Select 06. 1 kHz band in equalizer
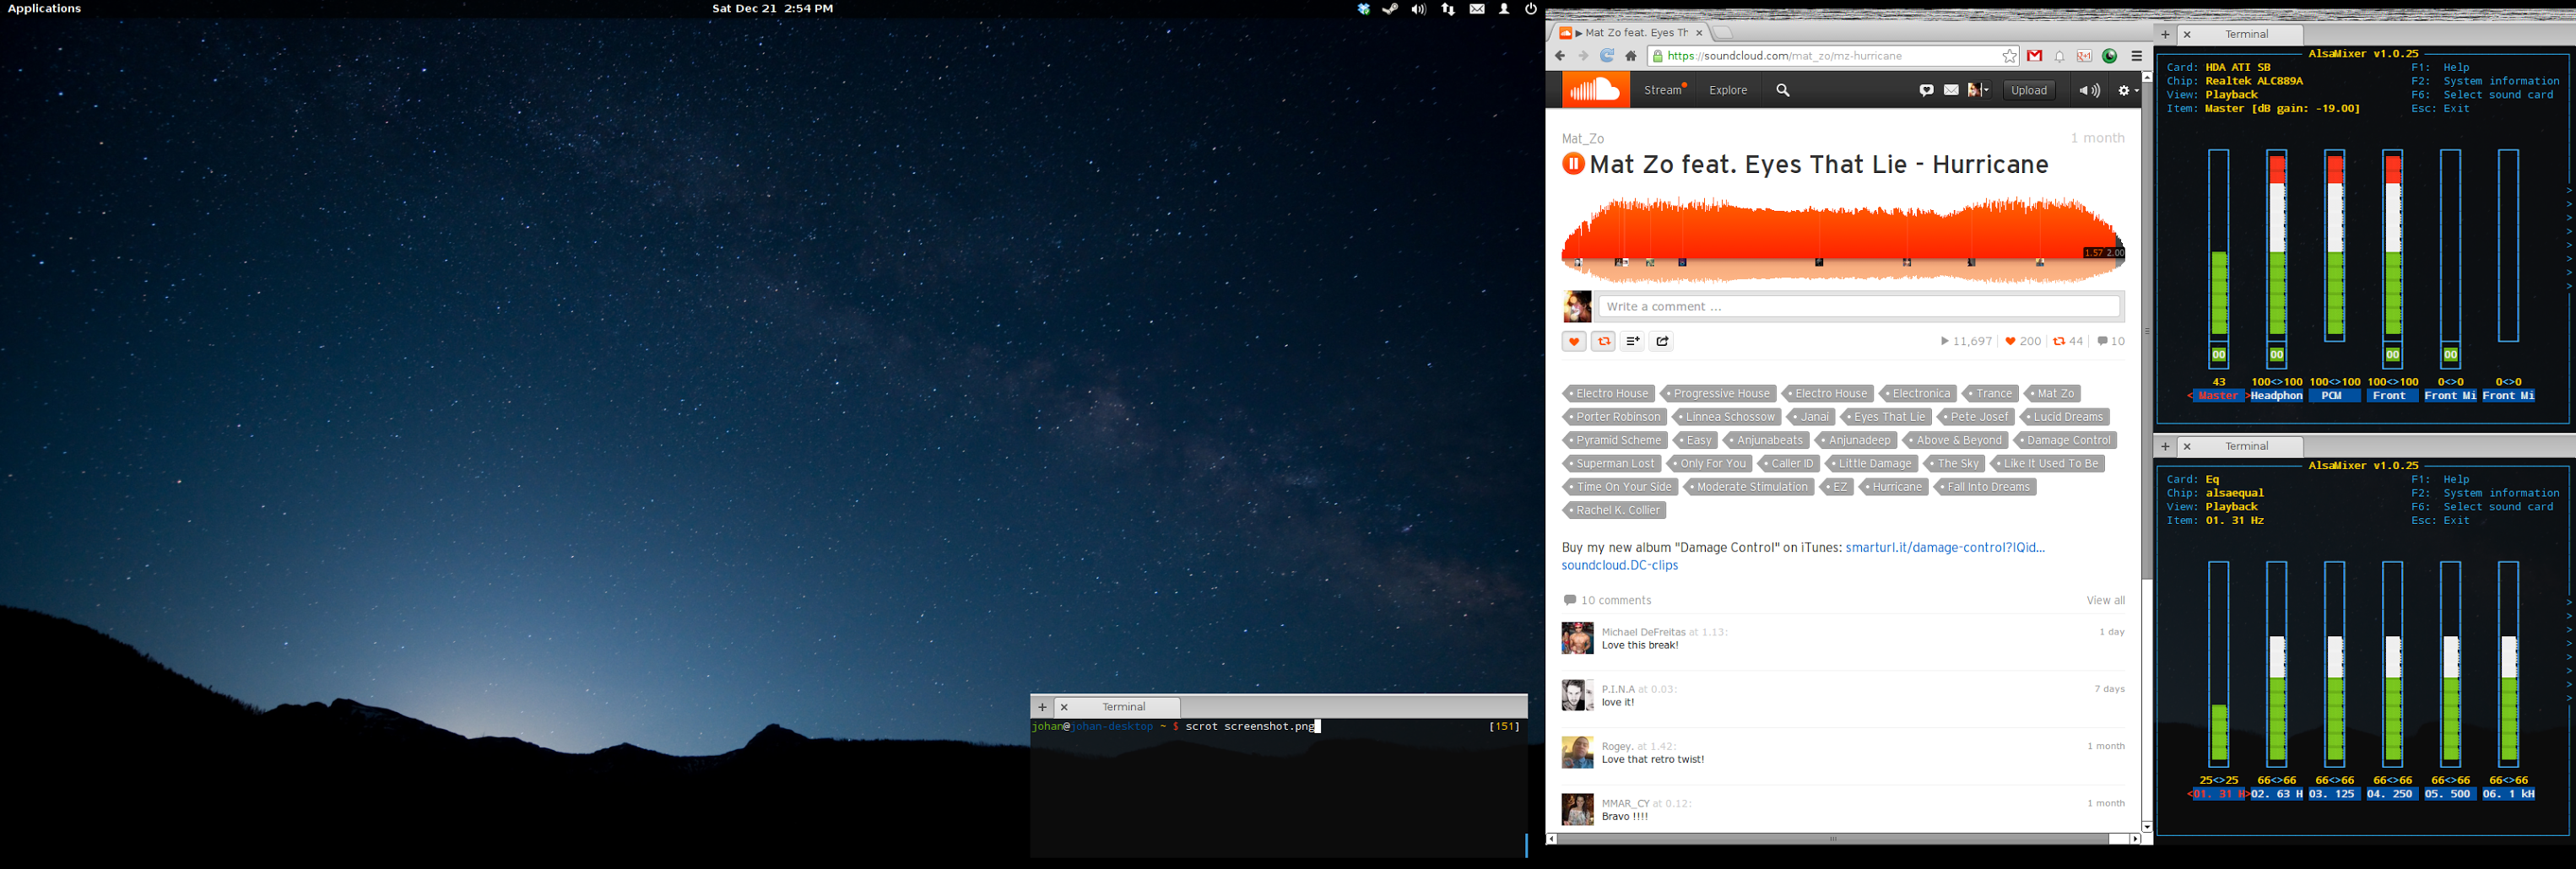The width and height of the screenshot is (2576, 869). [2508, 794]
